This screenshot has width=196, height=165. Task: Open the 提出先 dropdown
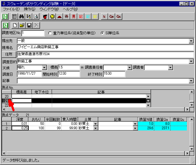click(x=191, y=41)
